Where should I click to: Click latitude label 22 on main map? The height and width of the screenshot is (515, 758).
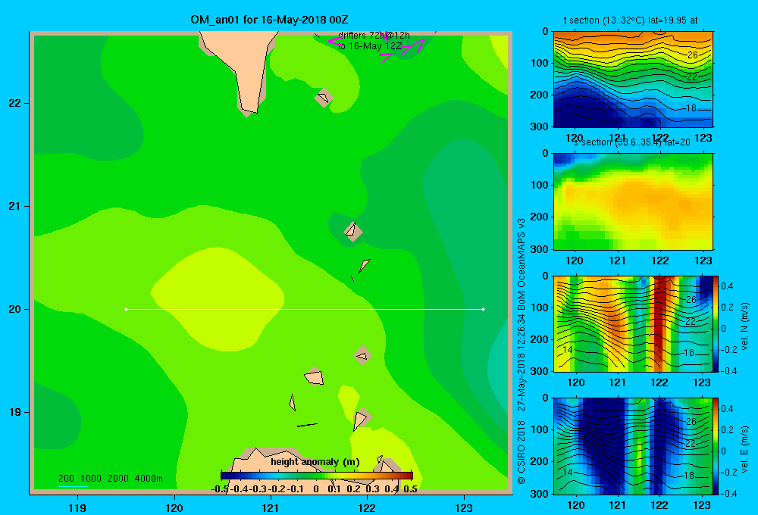tap(15, 104)
